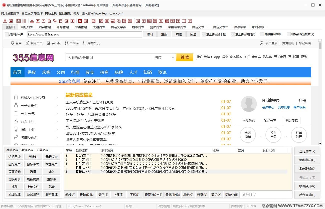Image resolution: width=325 pixels, height=209 pixels.
Task: Click the user avatar placeholder image
Action: tap(249, 104)
